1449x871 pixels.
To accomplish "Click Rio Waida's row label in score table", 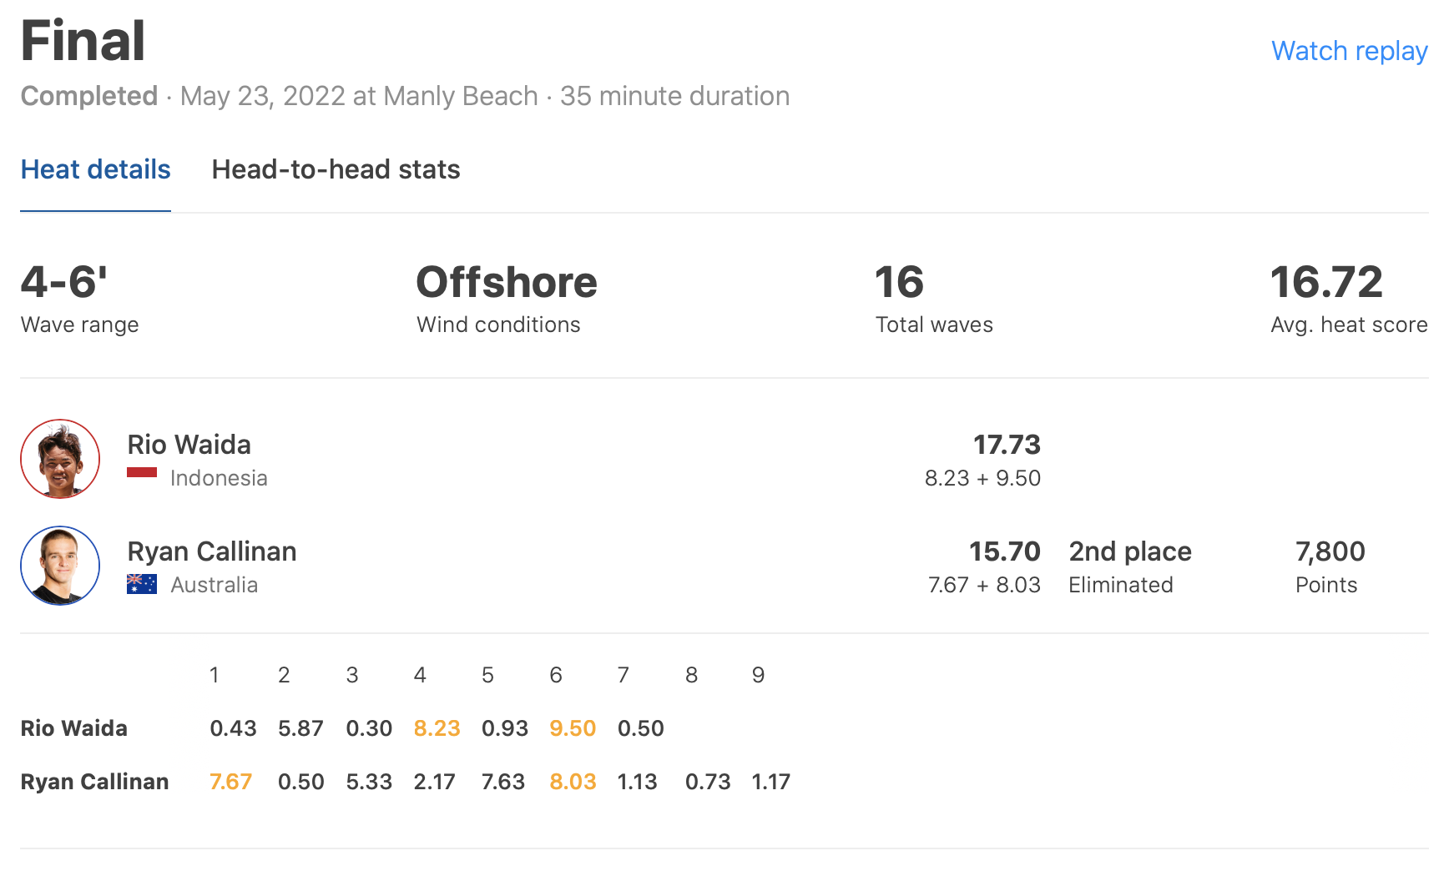I will (x=73, y=728).
